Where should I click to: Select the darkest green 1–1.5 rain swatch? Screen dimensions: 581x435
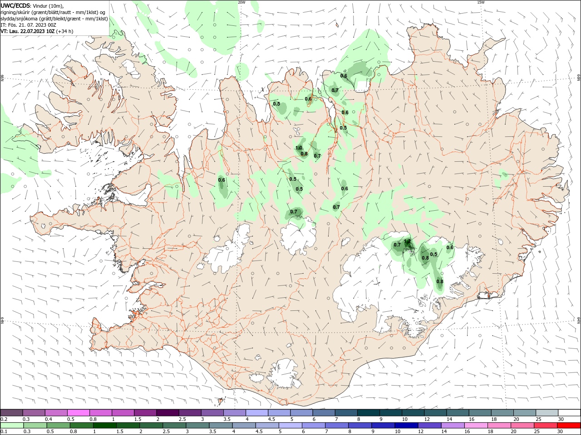(x=104, y=425)
